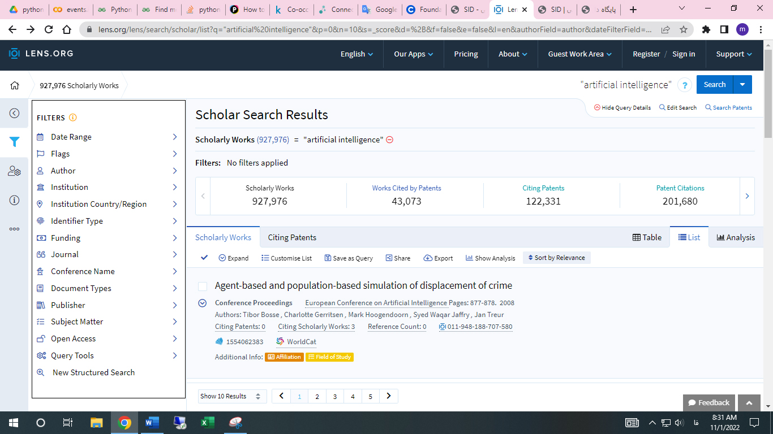Image resolution: width=773 pixels, height=434 pixels.
Task: Expand the Author filter
Action: (108, 171)
